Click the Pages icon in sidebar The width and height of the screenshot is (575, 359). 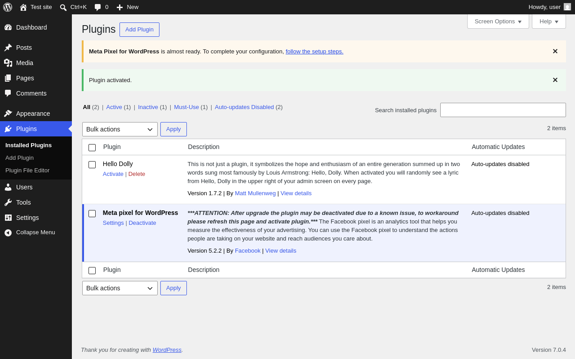(x=8, y=78)
